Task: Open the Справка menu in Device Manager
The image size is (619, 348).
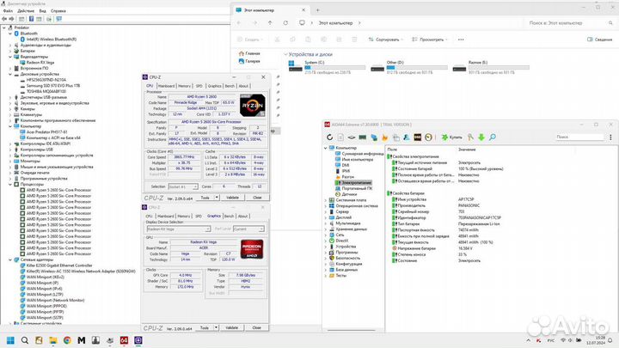Action: point(58,11)
